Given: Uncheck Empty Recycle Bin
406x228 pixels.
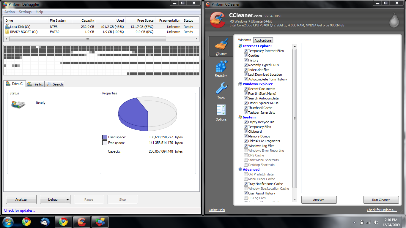Looking at the screenshot, I should (x=246, y=122).
